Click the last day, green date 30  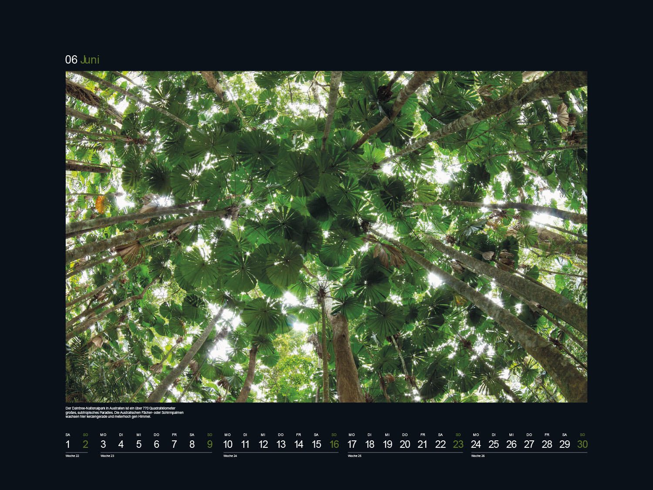(x=582, y=444)
